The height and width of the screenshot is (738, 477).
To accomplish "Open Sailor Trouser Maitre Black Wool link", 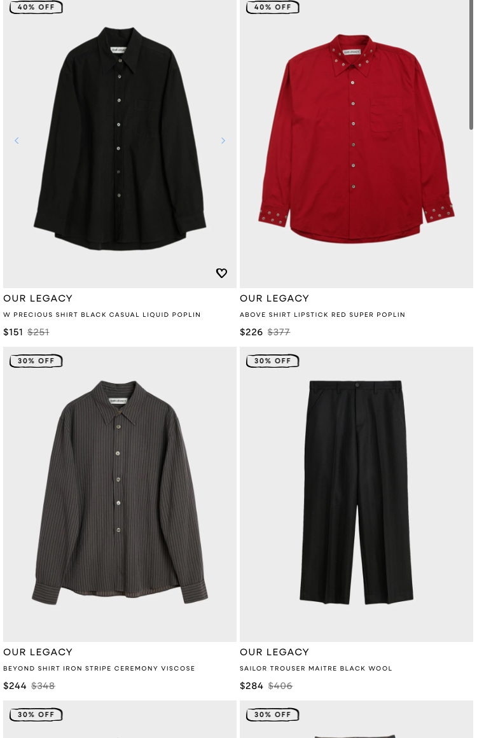I will [315, 669].
